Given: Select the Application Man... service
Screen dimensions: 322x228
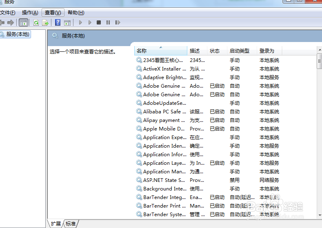Looking at the screenshot, I should [207, 172].
